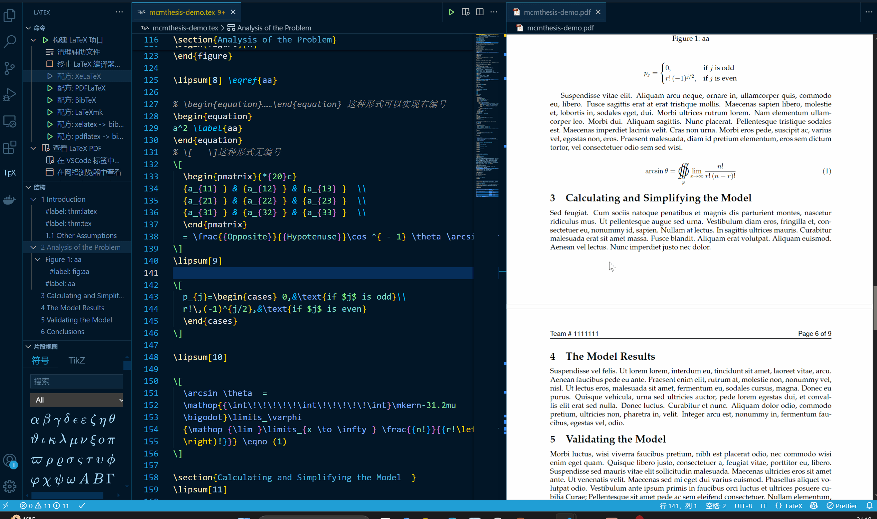Click the Build LaTeX project run button
This screenshot has height=519, width=877.
coord(451,12)
